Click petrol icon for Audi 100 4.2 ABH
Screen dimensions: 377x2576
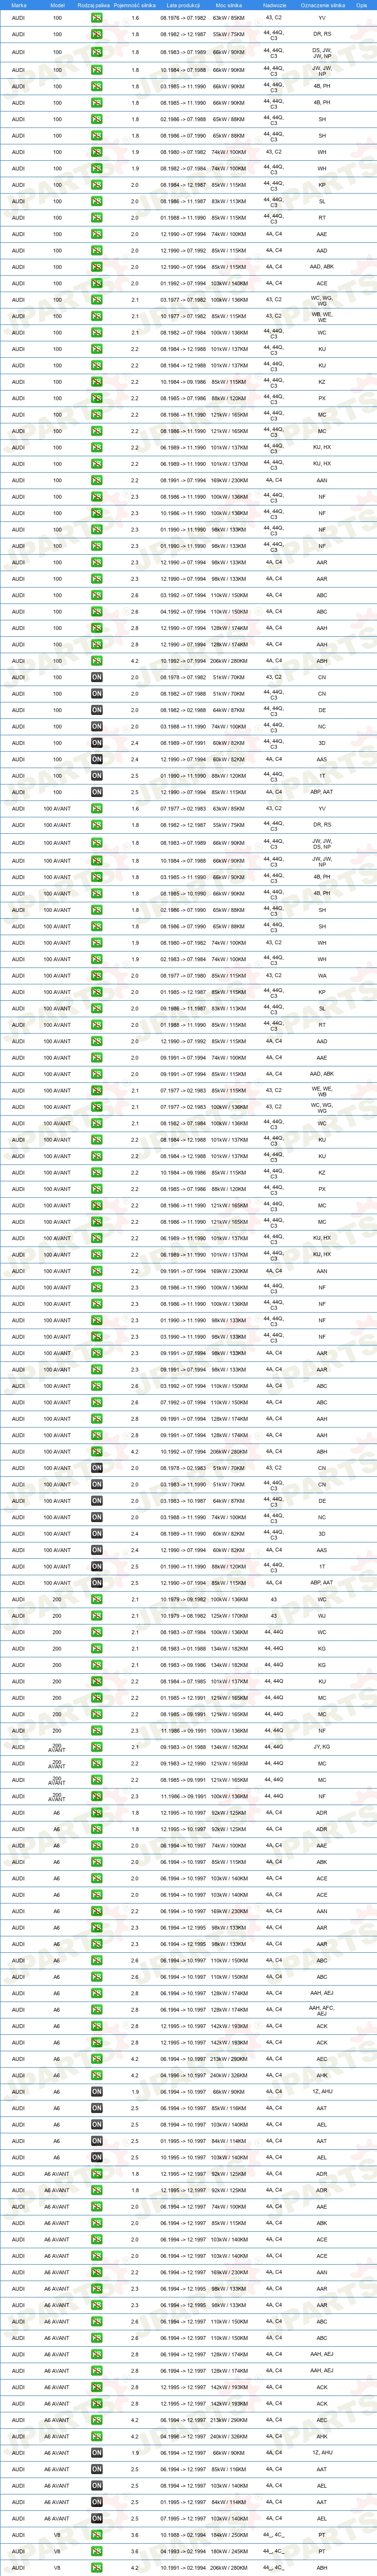point(97,661)
